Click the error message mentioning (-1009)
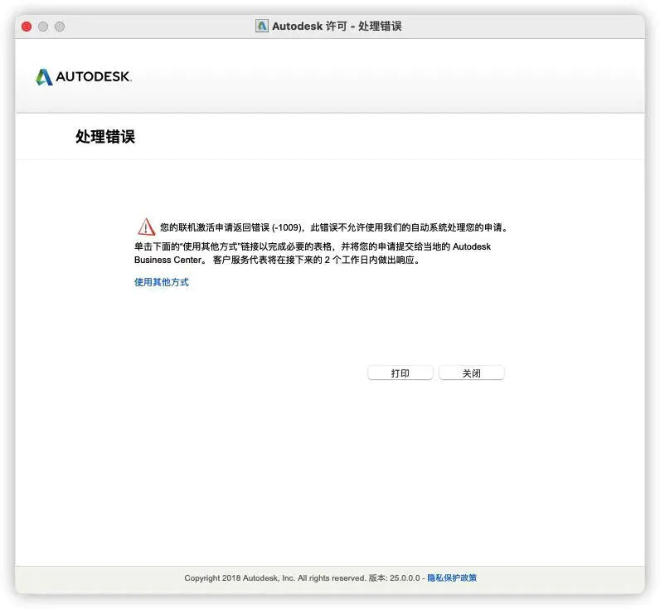The width and height of the screenshot is (660, 609). coord(334,227)
